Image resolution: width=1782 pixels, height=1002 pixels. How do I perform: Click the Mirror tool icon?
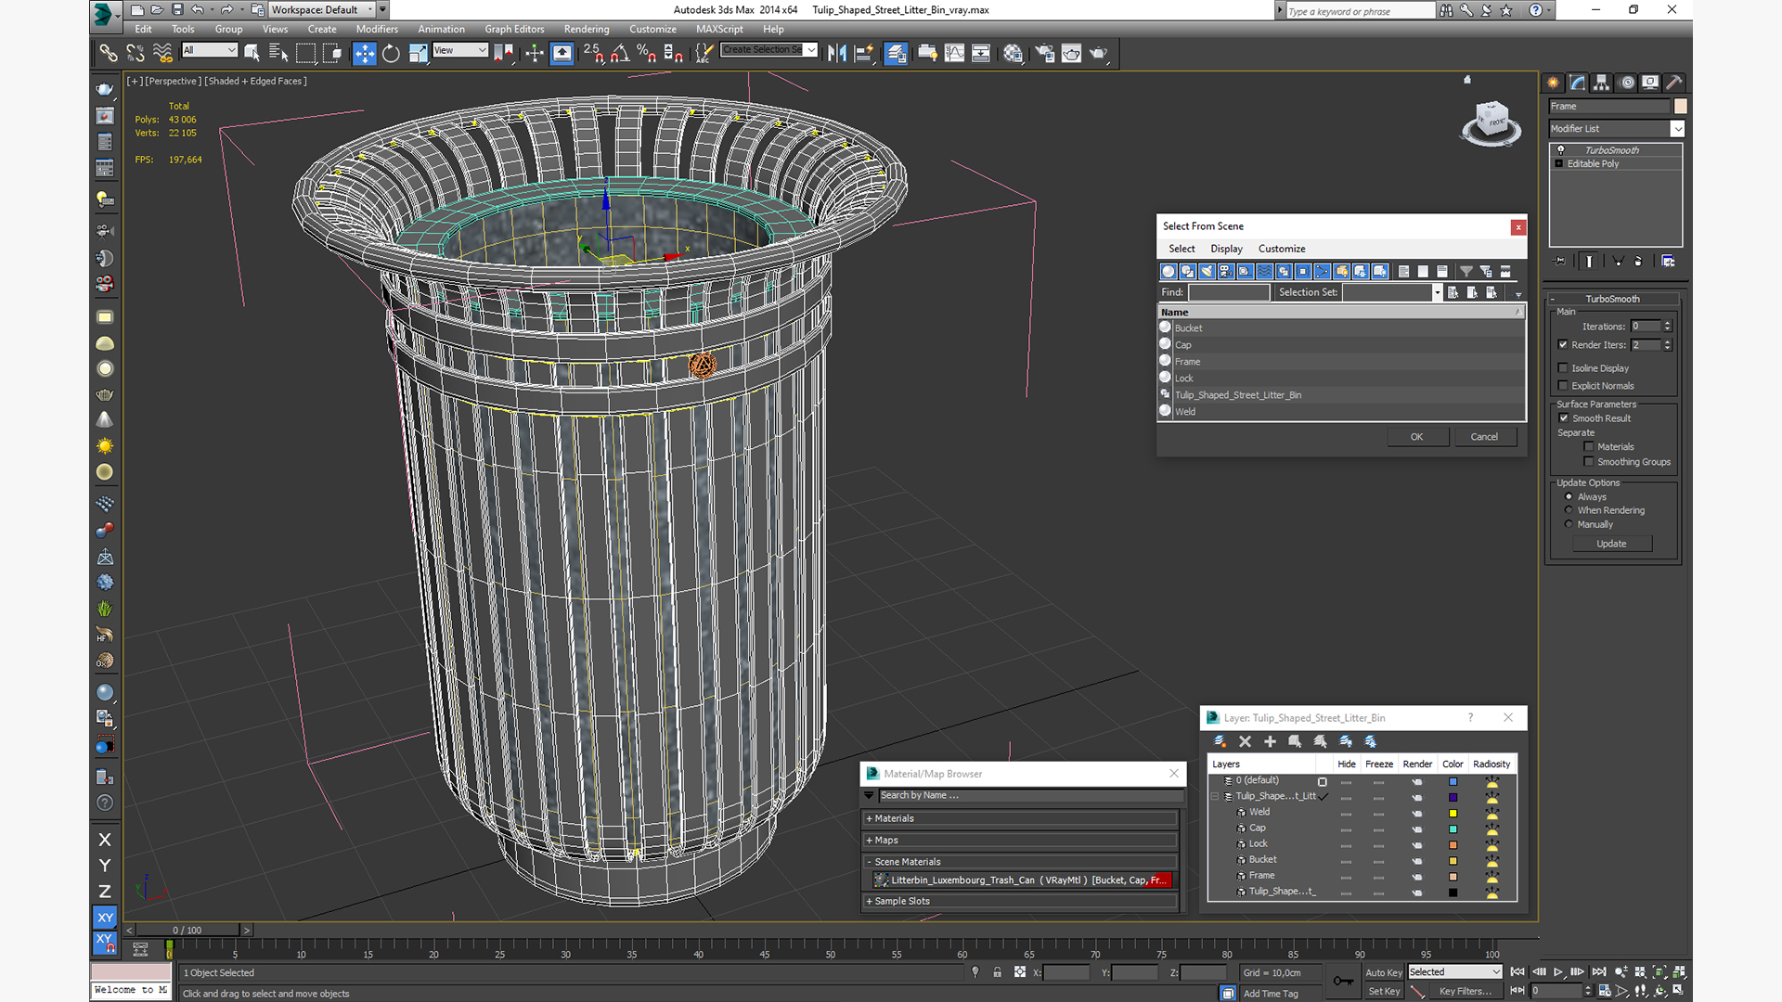(x=837, y=53)
